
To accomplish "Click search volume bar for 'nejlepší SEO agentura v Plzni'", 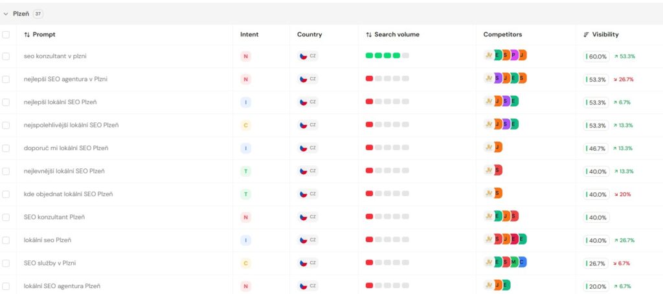I will click(387, 78).
